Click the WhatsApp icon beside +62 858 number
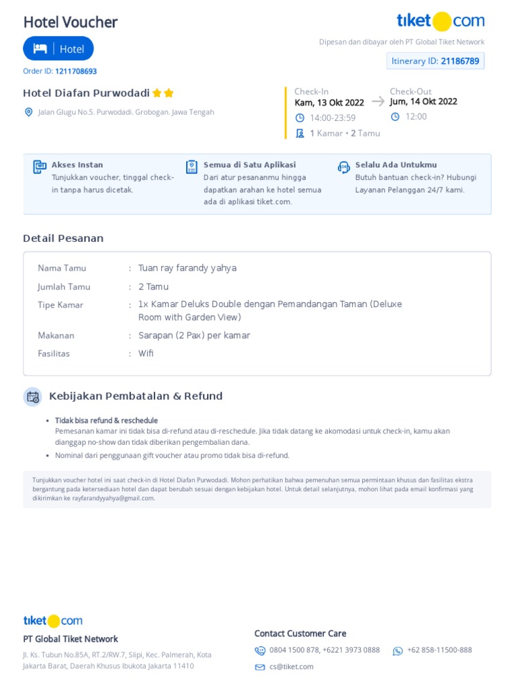516x688 pixels. (398, 650)
